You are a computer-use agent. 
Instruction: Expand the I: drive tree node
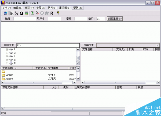click(7, 60)
